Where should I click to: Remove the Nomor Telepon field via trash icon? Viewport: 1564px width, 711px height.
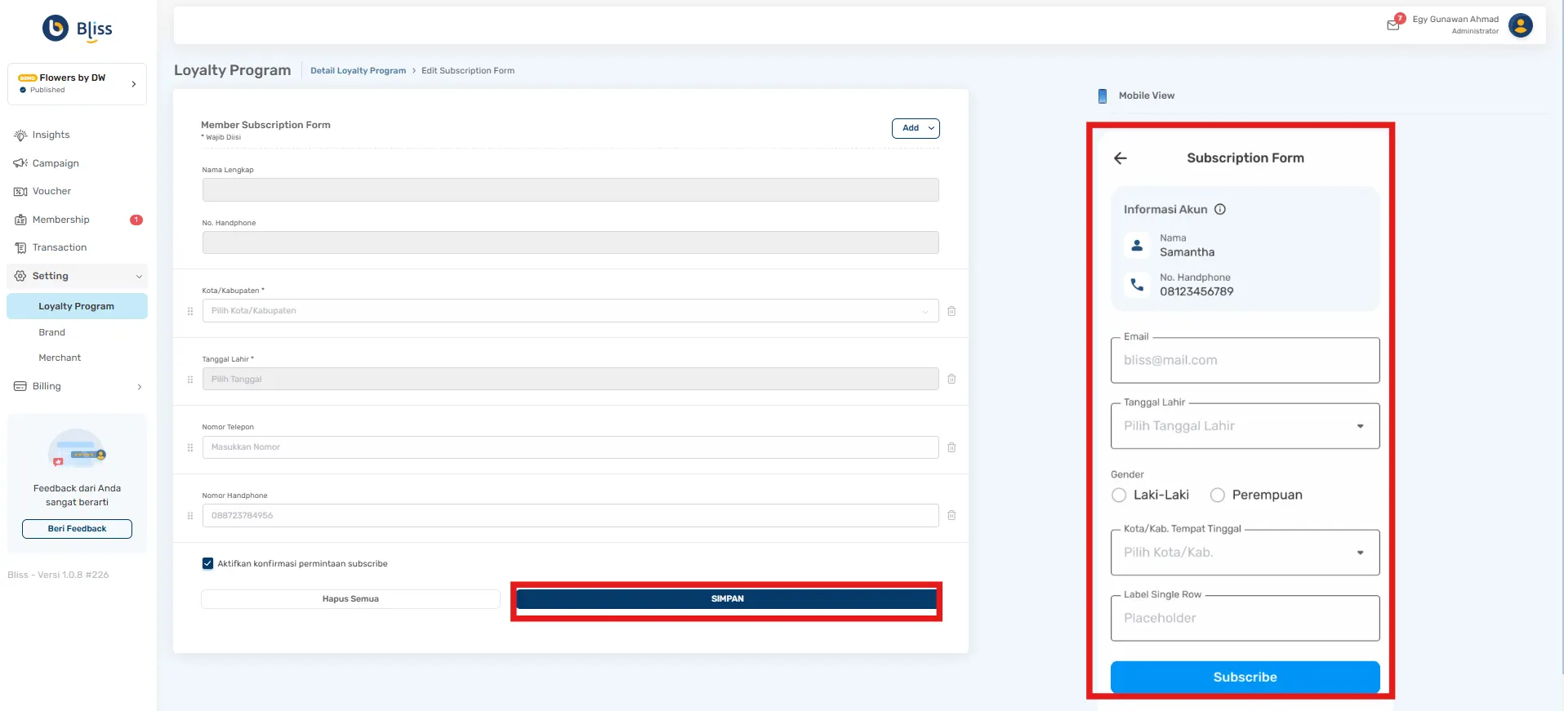click(x=951, y=447)
